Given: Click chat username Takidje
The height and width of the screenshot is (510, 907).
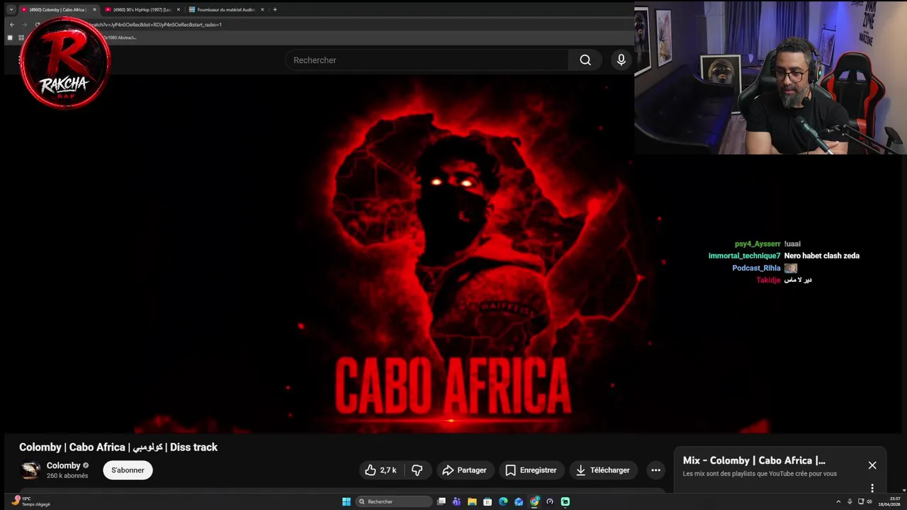Looking at the screenshot, I should 768,280.
